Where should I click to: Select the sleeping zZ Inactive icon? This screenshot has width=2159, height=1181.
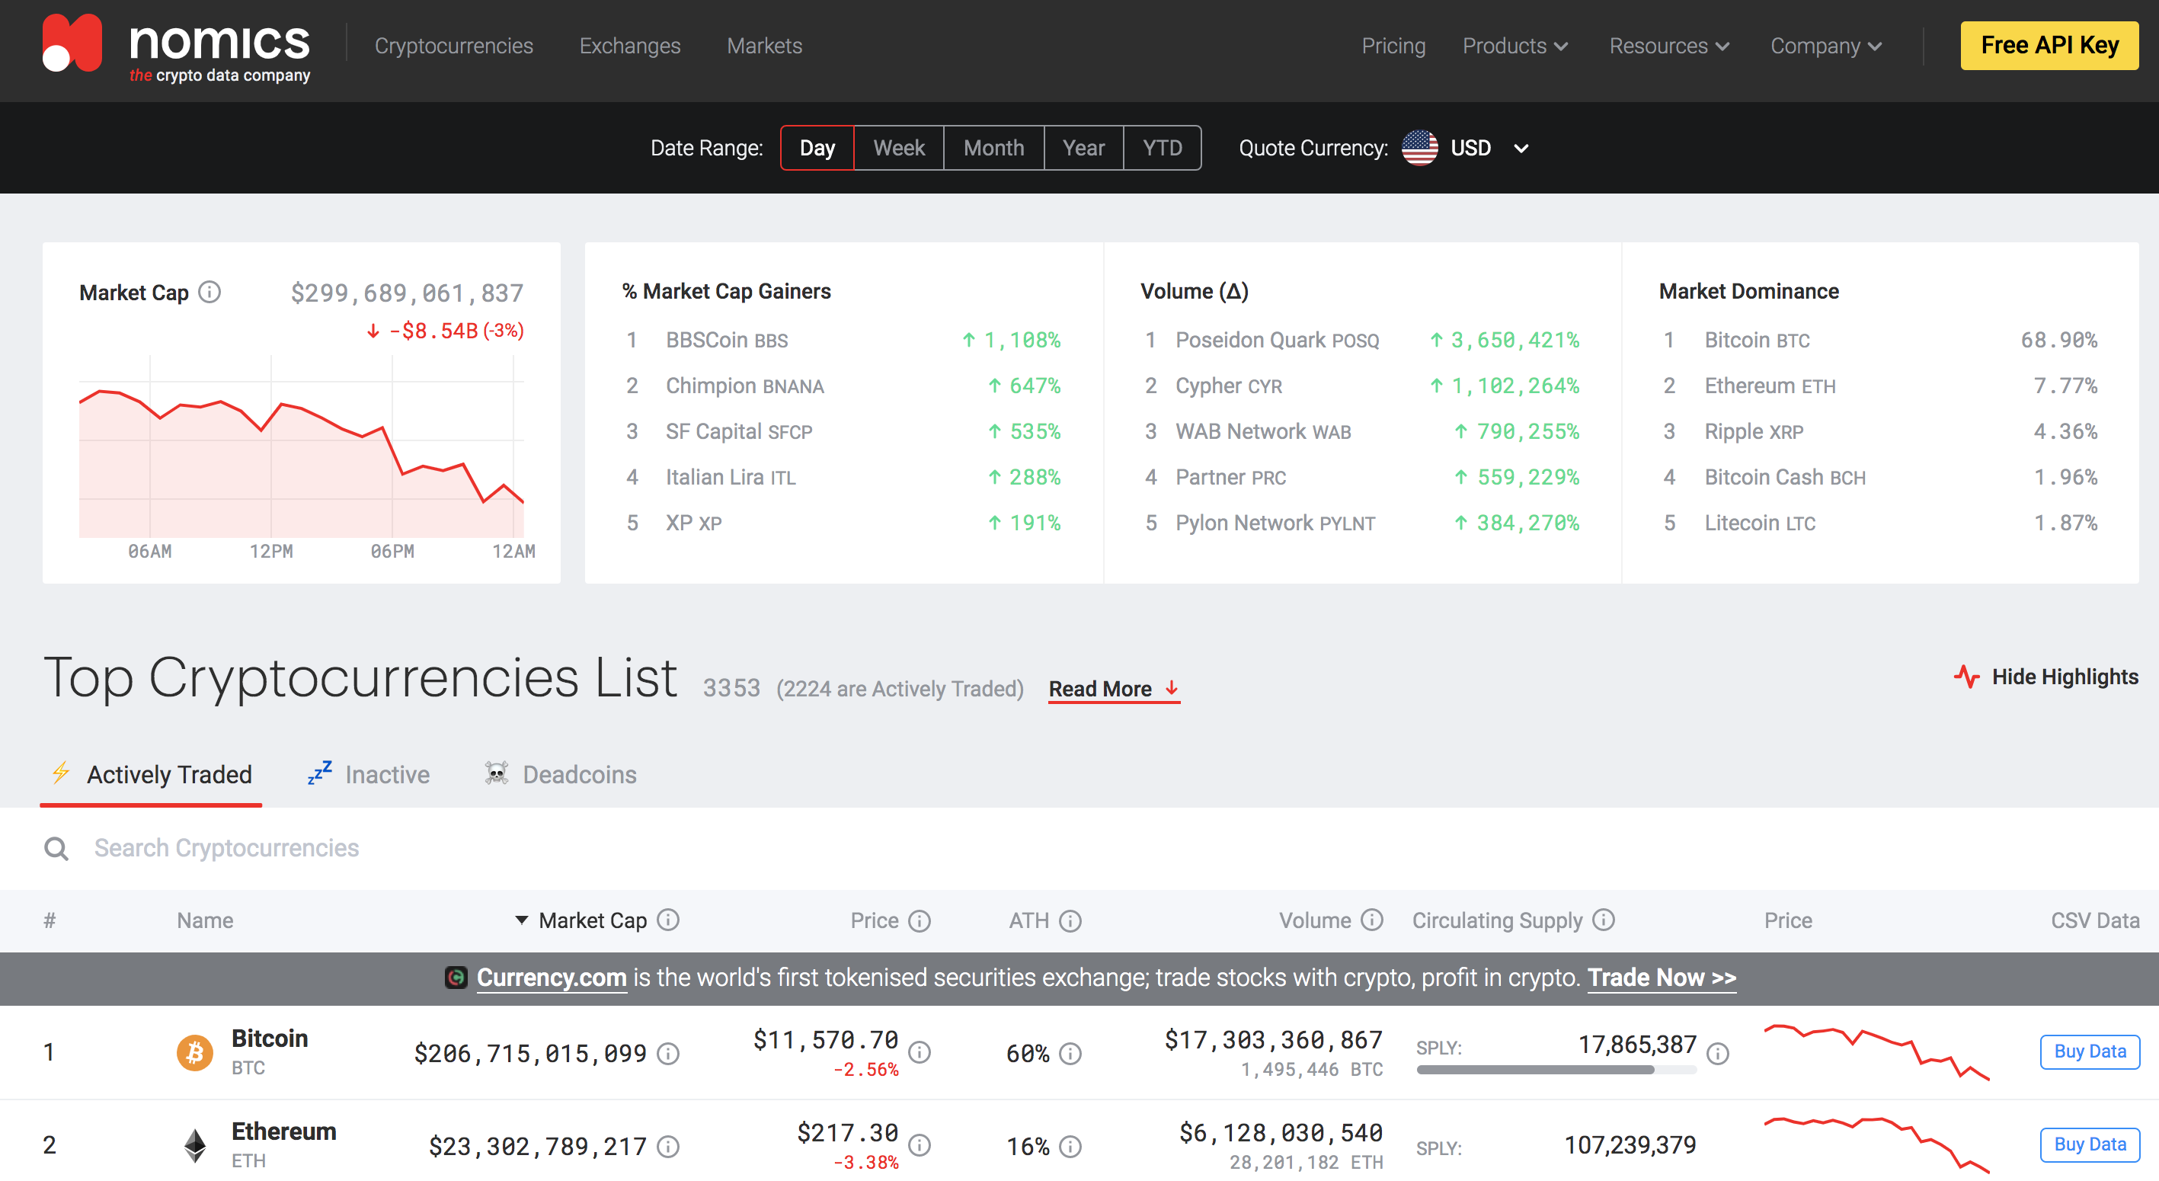point(319,772)
